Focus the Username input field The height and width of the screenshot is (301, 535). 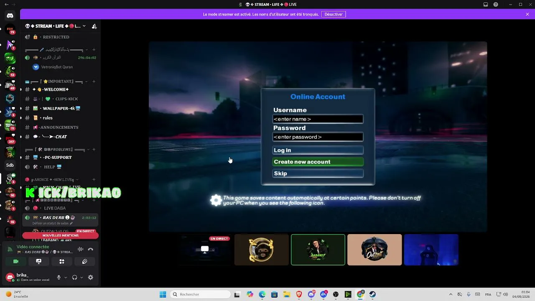click(x=318, y=119)
